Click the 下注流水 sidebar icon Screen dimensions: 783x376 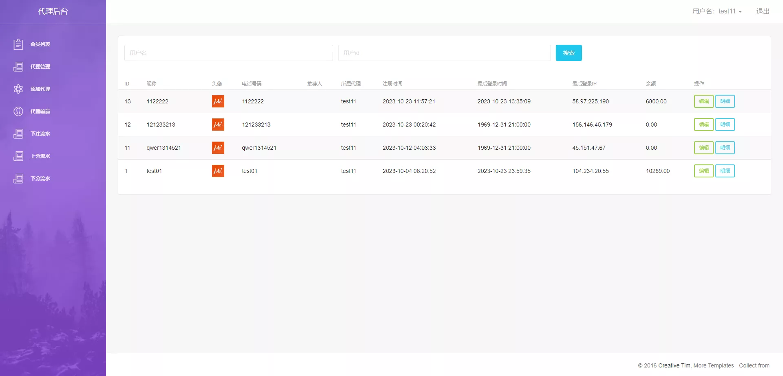[x=18, y=133]
